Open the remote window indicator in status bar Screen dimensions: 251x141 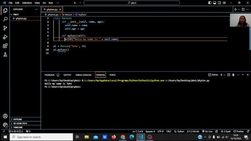(x=4, y=131)
